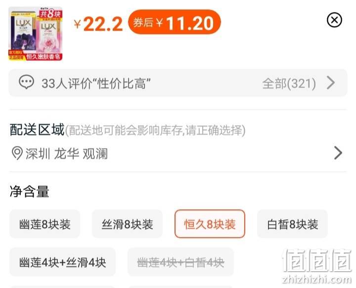Open 33人评价"性价比高" review bar
This screenshot has height=288, width=356.
pos(178,83)
